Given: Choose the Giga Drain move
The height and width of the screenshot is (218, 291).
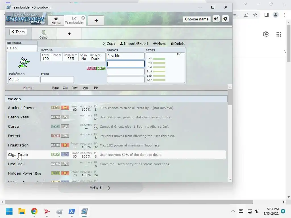Looking at the screenshot, I should click(x=116, y=155).
